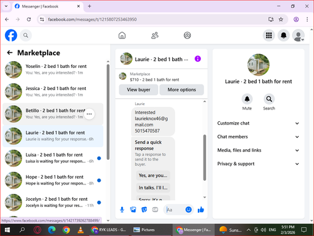This screenshot has height=236, width=314.
Task: Click the browser address bar URL
Action: point(92,20)
